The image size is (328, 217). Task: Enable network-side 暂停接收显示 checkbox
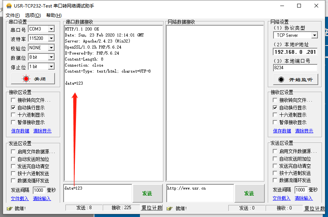point(275,122)
